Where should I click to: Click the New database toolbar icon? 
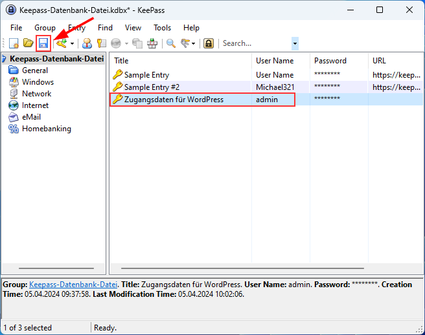[x=14, y=43]
